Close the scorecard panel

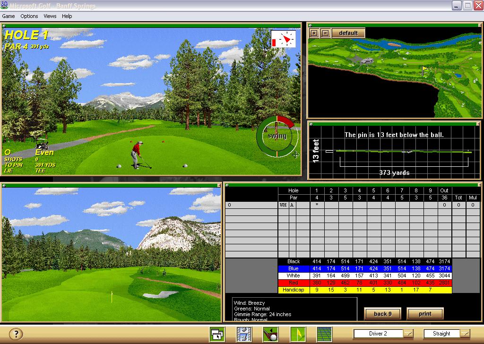479,185
